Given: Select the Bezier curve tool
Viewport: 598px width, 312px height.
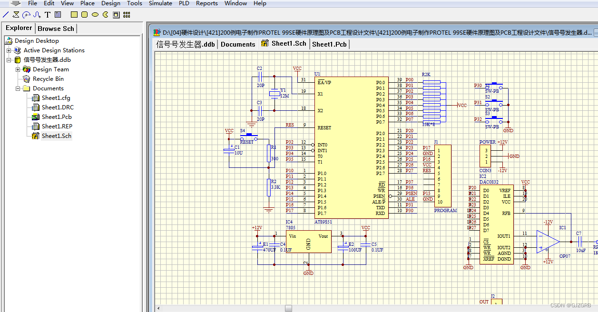Looking at the screenshot, I should click(x=37, y=14).
